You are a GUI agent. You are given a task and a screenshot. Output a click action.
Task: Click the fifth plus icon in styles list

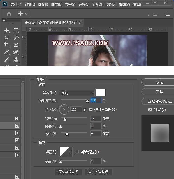point(17,148)
